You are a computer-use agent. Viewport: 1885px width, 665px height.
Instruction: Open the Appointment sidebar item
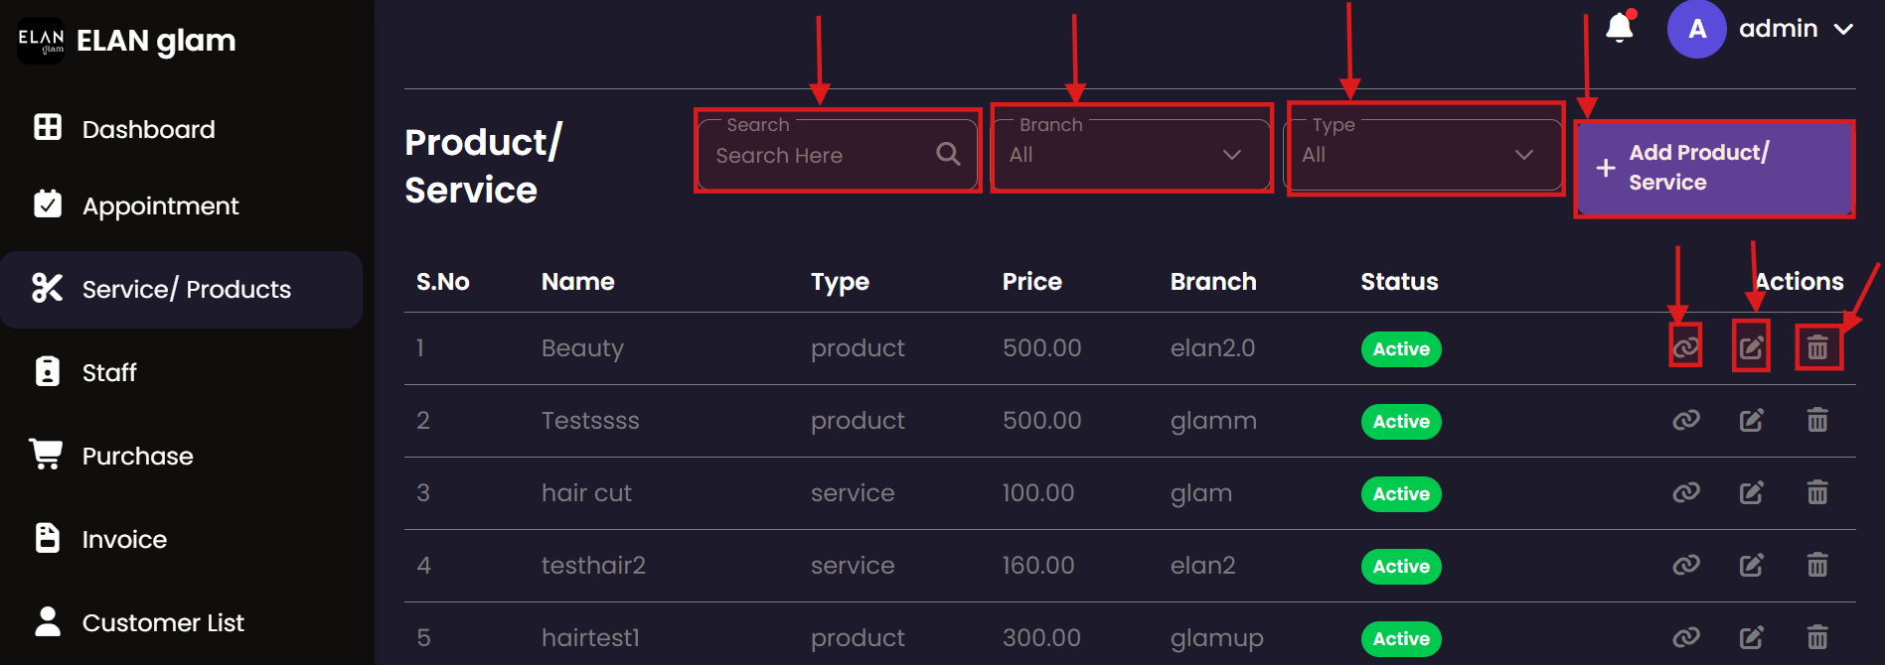pos(160,205)
